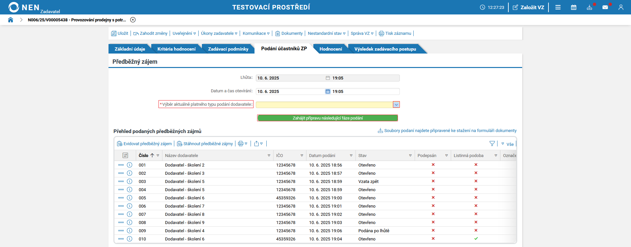Screen dimensions: 631x247
Task: Click the table filter funnel icon
Action: (492, 144)
